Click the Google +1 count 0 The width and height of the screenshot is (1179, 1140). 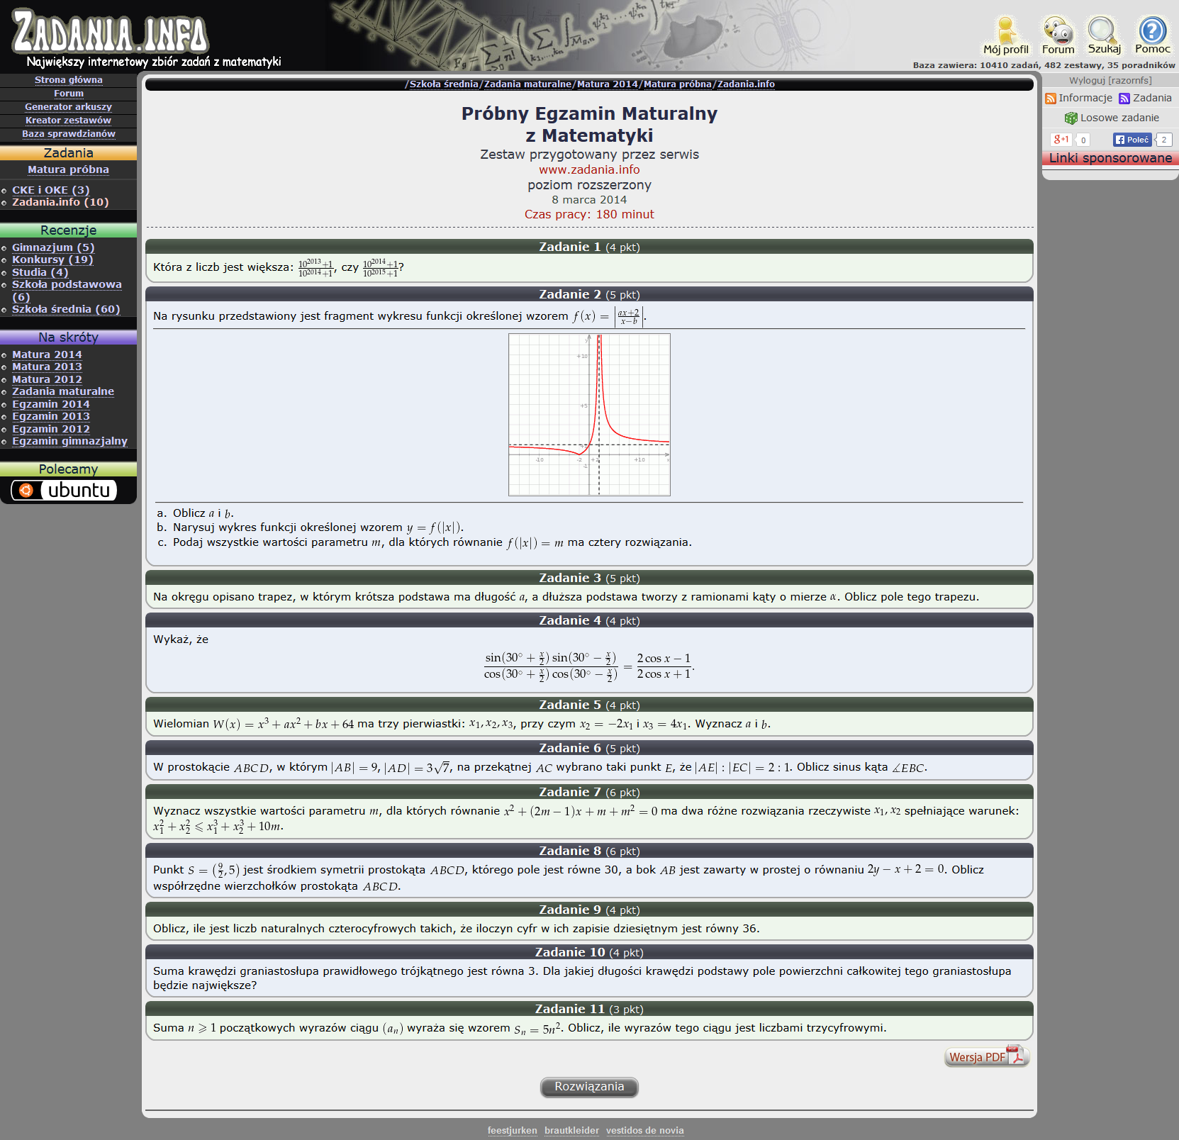tap(1083, 140)
